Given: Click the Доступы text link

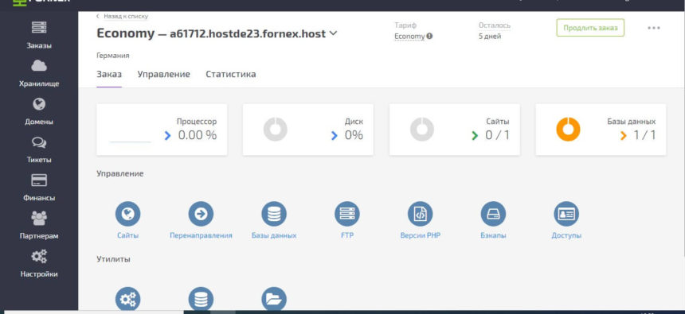Looking at the screenshot, I should [566, 235].
